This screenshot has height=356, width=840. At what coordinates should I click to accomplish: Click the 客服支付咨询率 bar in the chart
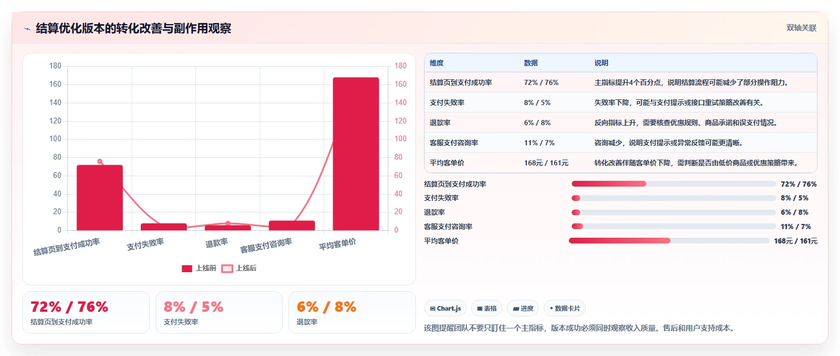click(x=292, y=226)
